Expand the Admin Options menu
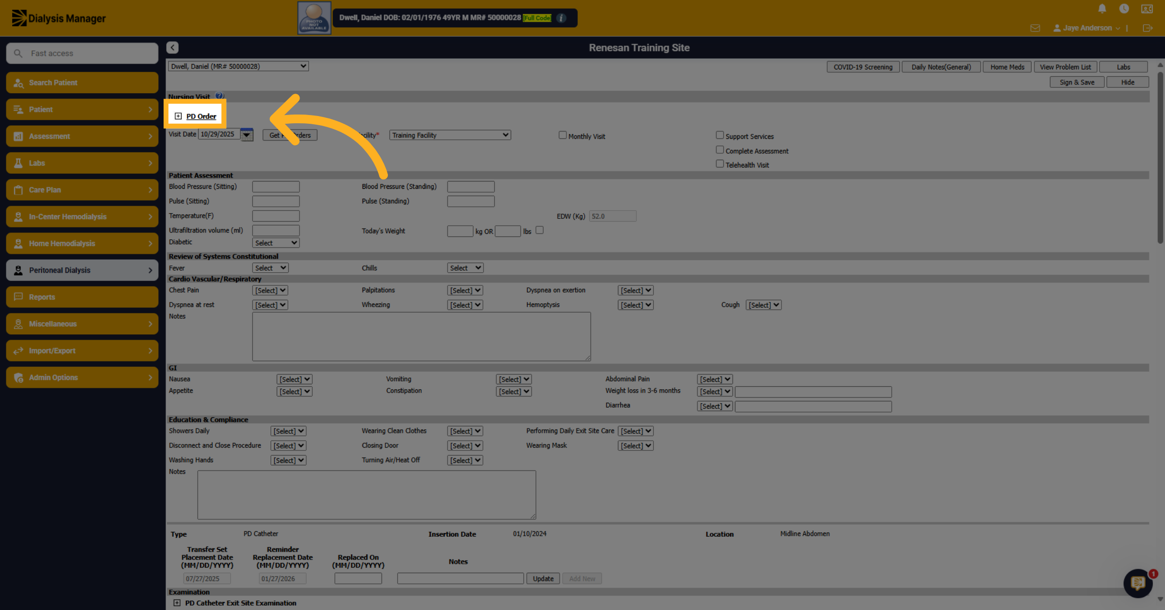The image size is (1165, 610). pyautogui.click(x=82, y=378)
